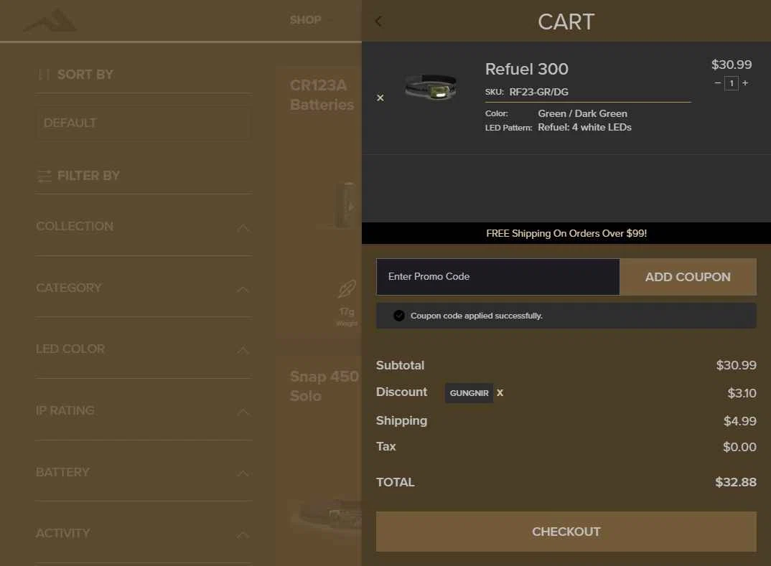771x566 pixels.
Task: Open the CR123A Batteries product
Action: click(x=322, y=95)
